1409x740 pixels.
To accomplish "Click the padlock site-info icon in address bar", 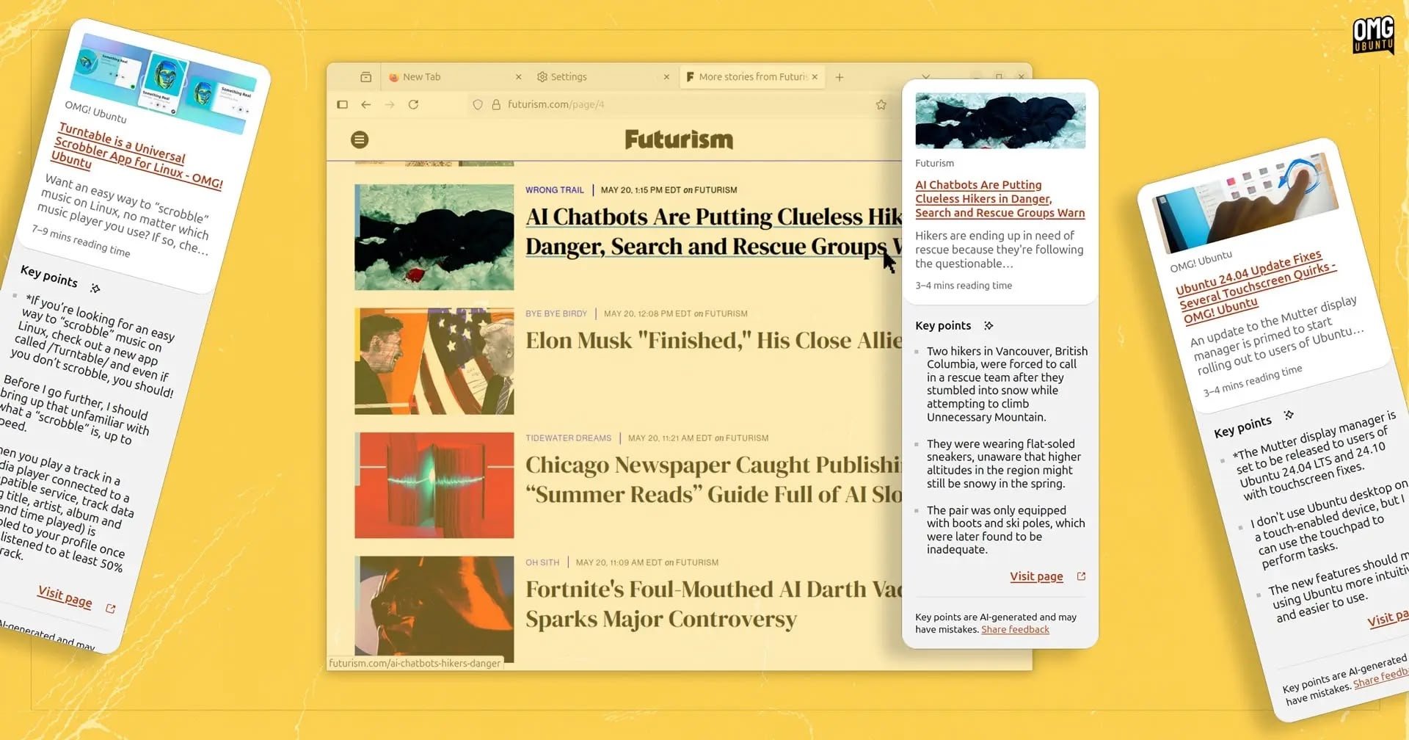I will point(498,104).
